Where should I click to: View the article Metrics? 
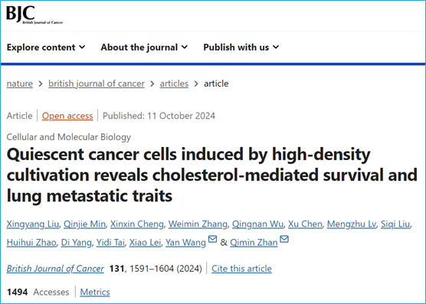coord(95,292)
